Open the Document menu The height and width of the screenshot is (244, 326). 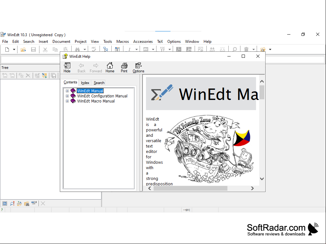(x=61, y=42)
